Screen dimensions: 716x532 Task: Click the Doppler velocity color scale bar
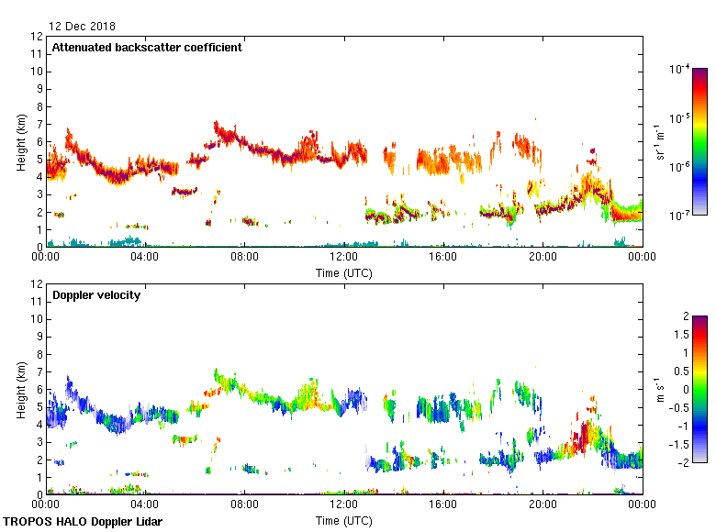click(x=699, y=389)
